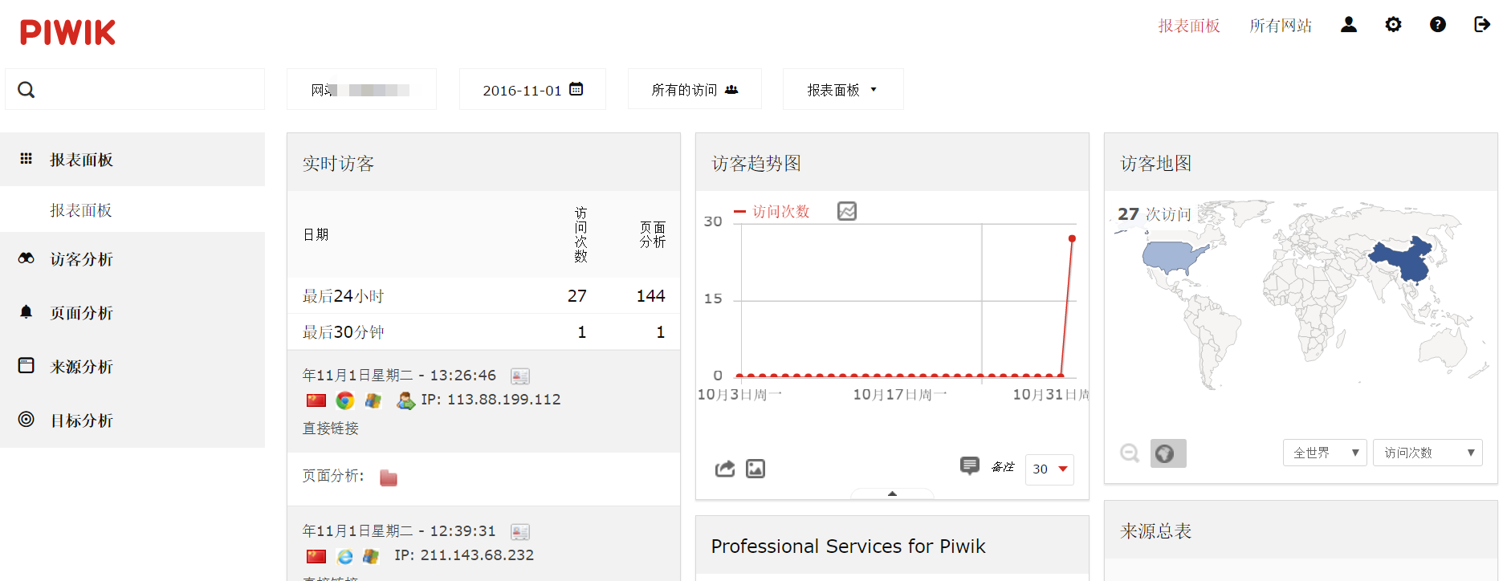
Task: Open the 访问次数 map metric dropdown
Action: coord(1427,453)
